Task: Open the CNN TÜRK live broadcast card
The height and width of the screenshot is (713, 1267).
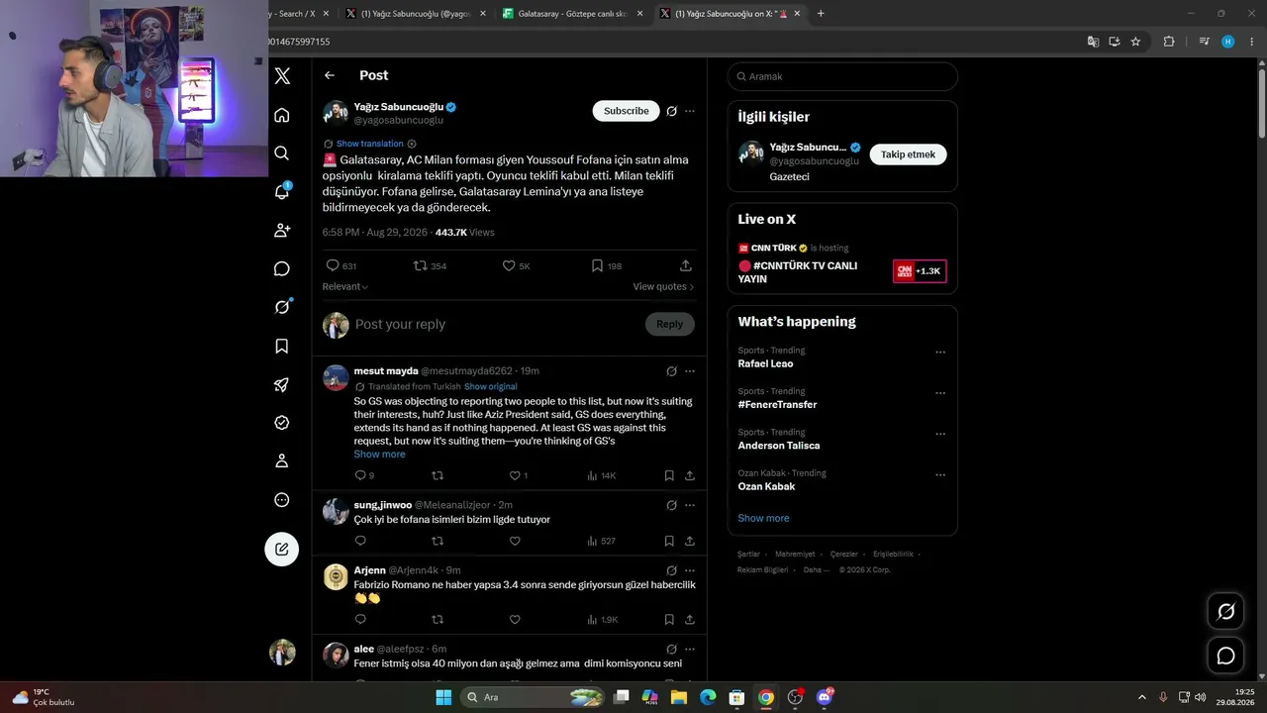Action: pos(842,265)
